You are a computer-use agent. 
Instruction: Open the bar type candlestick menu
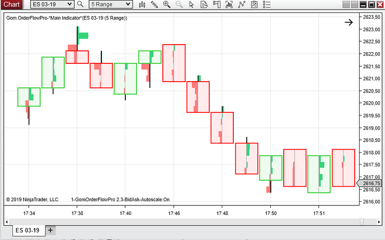[142, 4]
